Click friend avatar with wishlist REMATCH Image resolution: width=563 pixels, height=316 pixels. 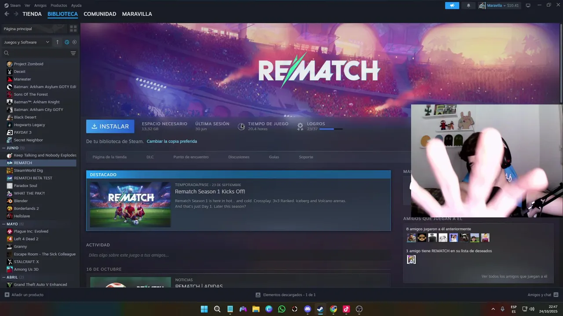click(411, 259)
